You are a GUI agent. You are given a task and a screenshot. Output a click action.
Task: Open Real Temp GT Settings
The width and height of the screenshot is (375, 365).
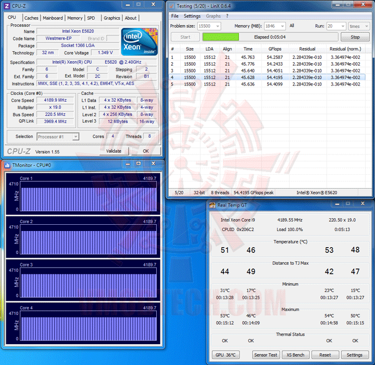355,355
